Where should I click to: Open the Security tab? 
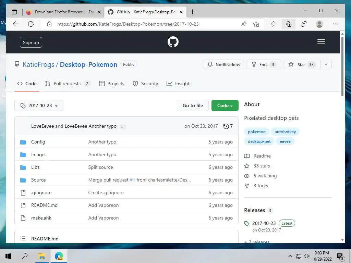coord(145,84)
